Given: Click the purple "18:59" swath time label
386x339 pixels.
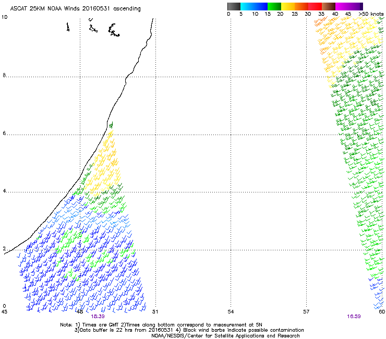Looking at the screenshot, I should (354, 317).
